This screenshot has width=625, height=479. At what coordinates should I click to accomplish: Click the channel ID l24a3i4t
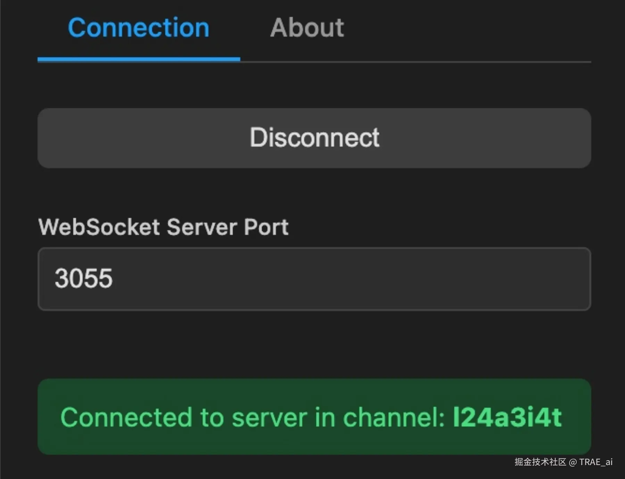(x=507, y=417)
